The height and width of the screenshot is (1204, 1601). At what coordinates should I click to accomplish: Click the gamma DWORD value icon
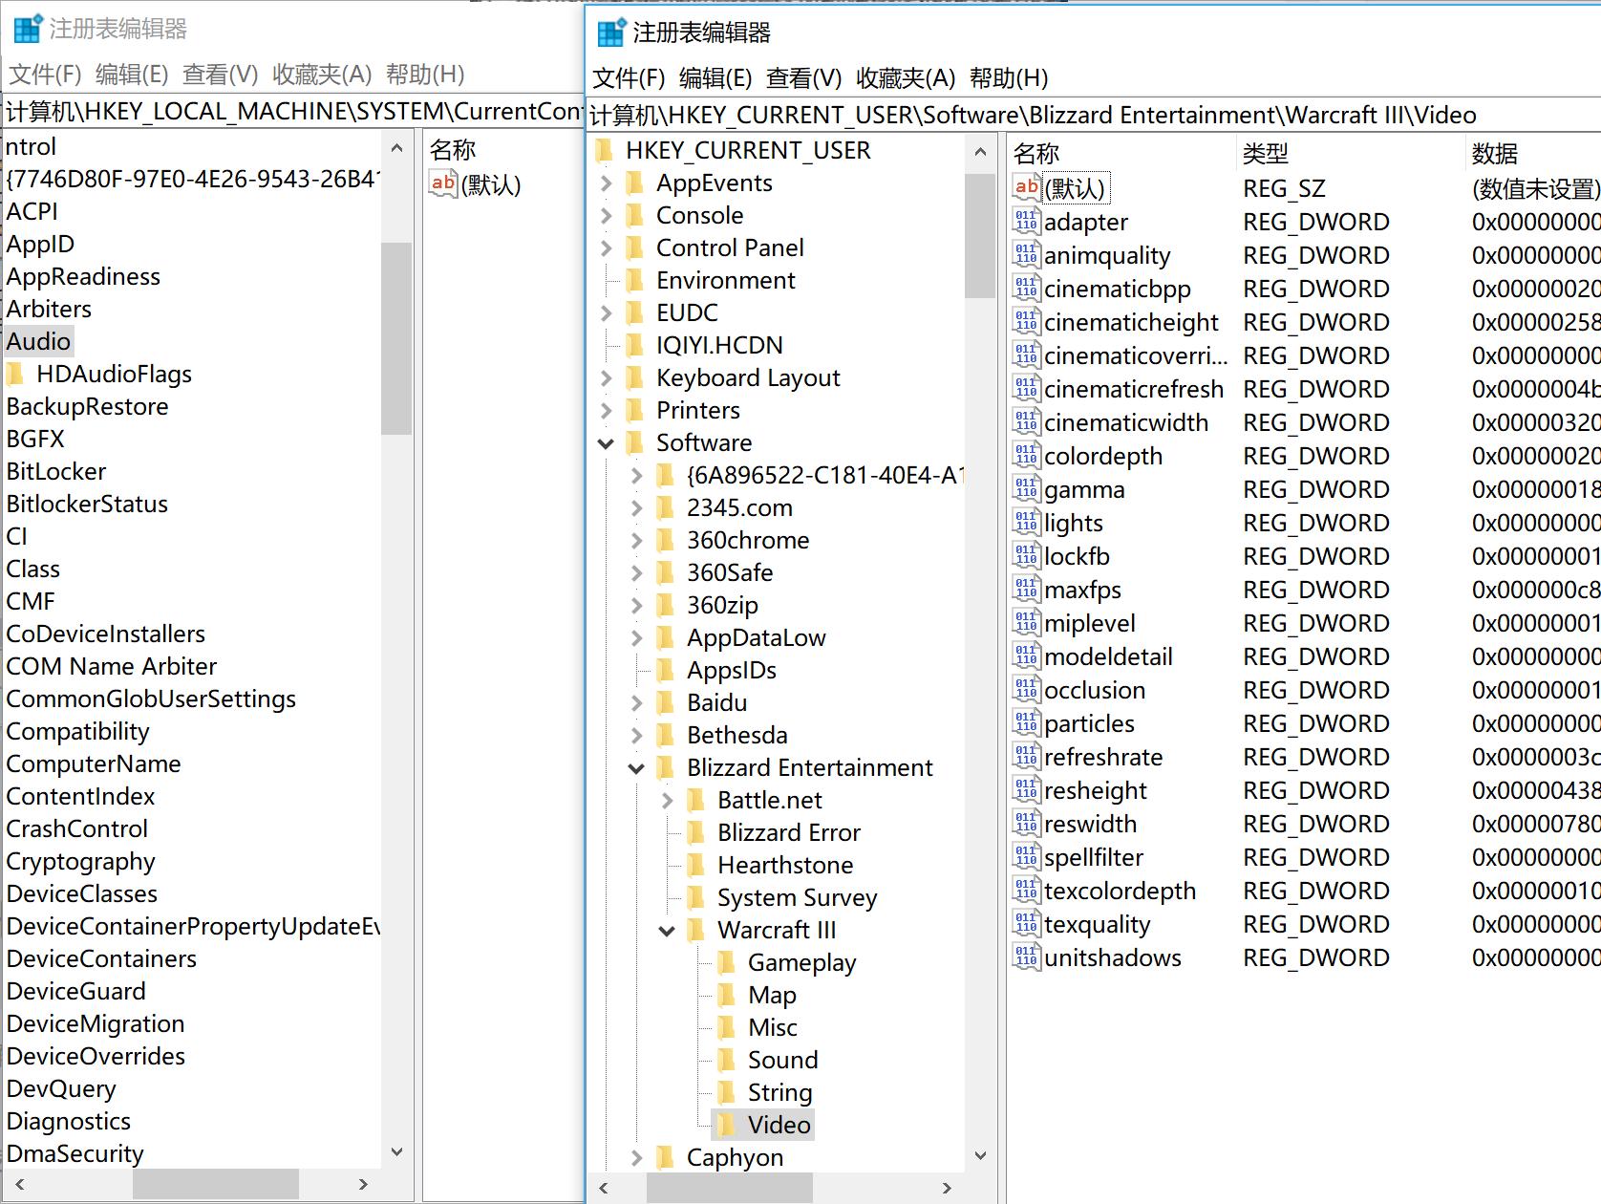tap(1026, 489)
